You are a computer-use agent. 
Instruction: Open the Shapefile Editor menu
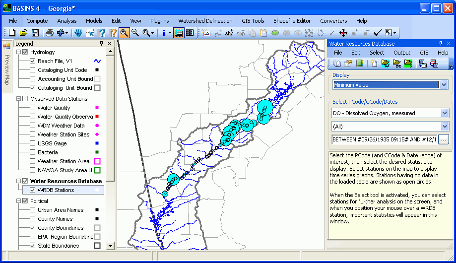292,21
